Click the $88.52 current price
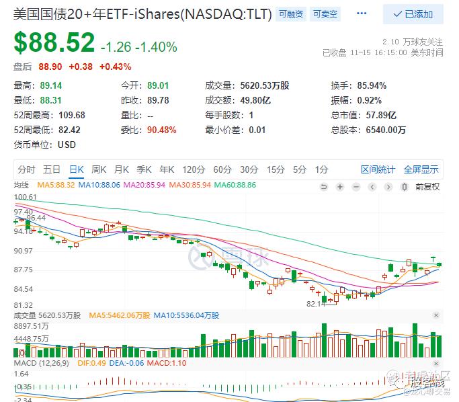The width and height of the screenshot is (459, 402). tap(54, 43)
